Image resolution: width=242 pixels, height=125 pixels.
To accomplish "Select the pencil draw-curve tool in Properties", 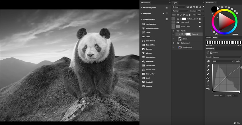I will click(x=208, y=81).
